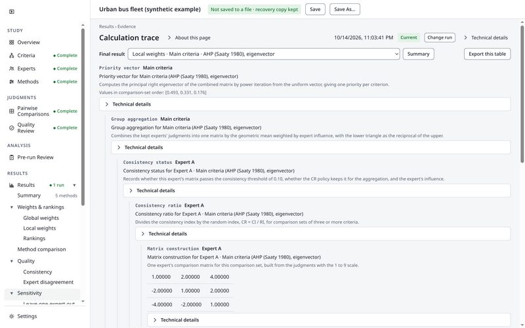Viewport: 525px width, 328px height.
Task: Open Rankings page
Action: tap(34, 239)
